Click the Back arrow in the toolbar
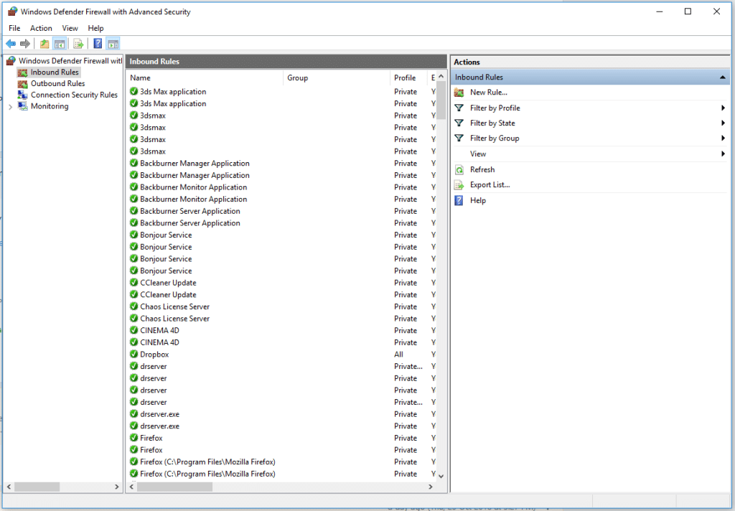Viewport: 735px width, 511px height. click(11, 44)
